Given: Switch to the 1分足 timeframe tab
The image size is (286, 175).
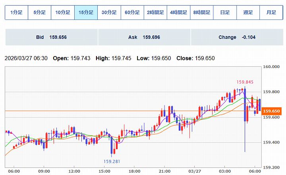Looking at the screenshot, I should (x=17, y=12).
